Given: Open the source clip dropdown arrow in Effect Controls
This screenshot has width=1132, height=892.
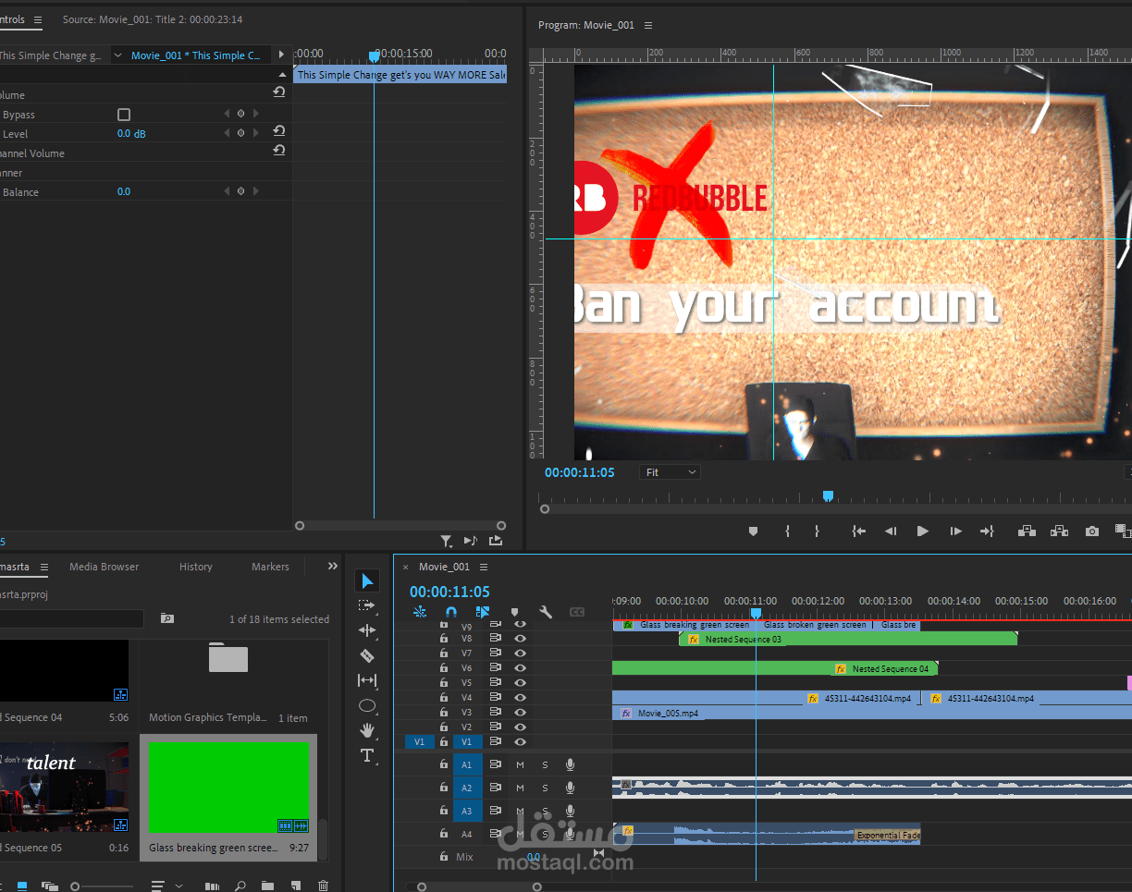Looking at the screenshot, I should 117,55.
